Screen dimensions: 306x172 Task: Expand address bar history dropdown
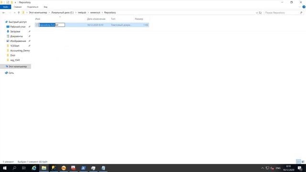click(257, 13)
